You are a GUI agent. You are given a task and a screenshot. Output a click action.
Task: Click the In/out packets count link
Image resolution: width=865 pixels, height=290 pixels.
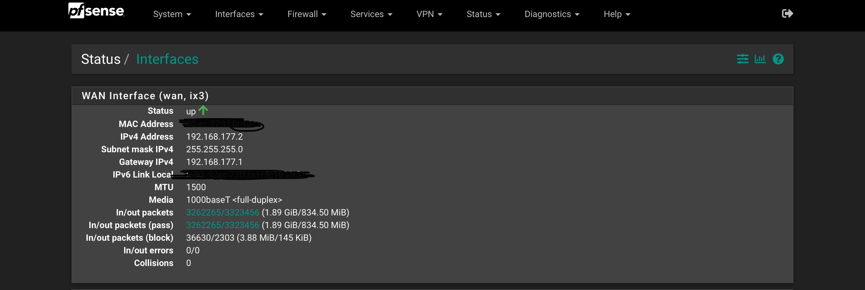pyautogui.click(x=223, y=212)
